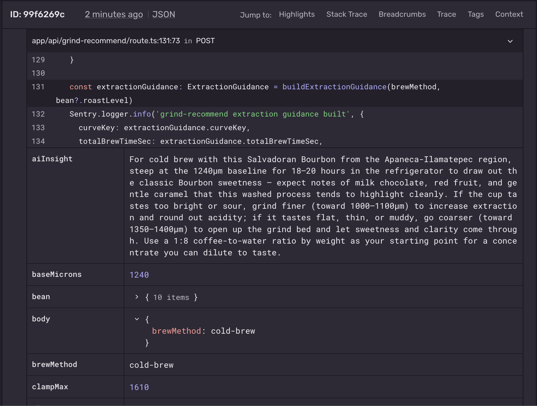Jump to Breadcrumbs section
The width and height of the screenshot is (537, 406).
402,14
